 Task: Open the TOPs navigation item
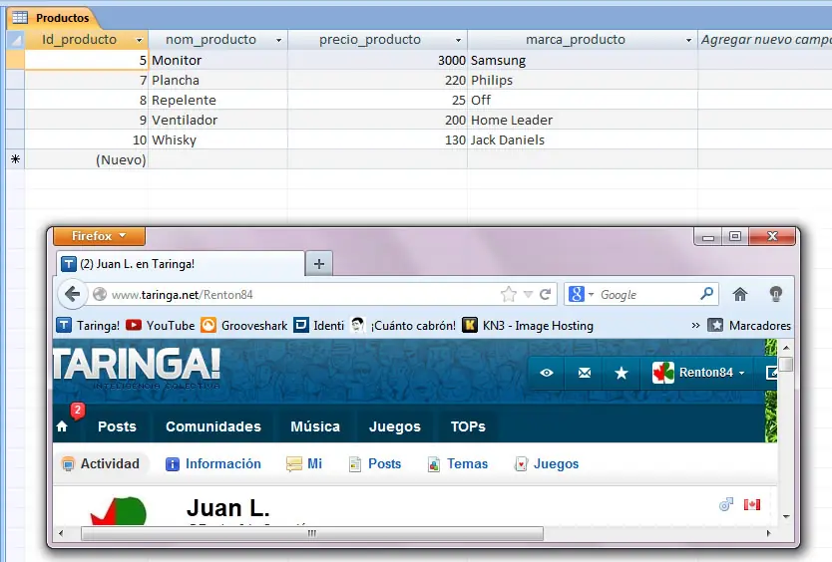pyautogui.click(x=468, y=426)
